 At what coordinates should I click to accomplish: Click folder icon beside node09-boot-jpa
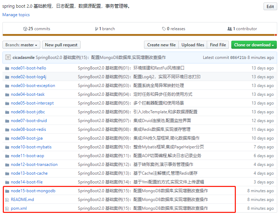[x=7, y=139]
